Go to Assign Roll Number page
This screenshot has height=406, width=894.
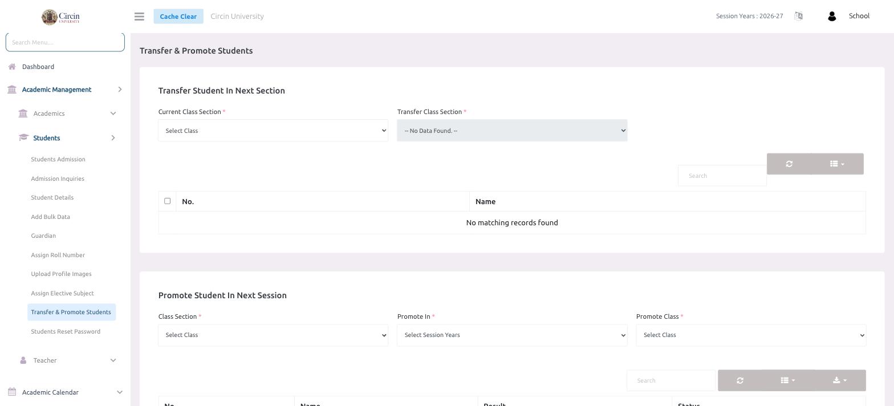58,255
